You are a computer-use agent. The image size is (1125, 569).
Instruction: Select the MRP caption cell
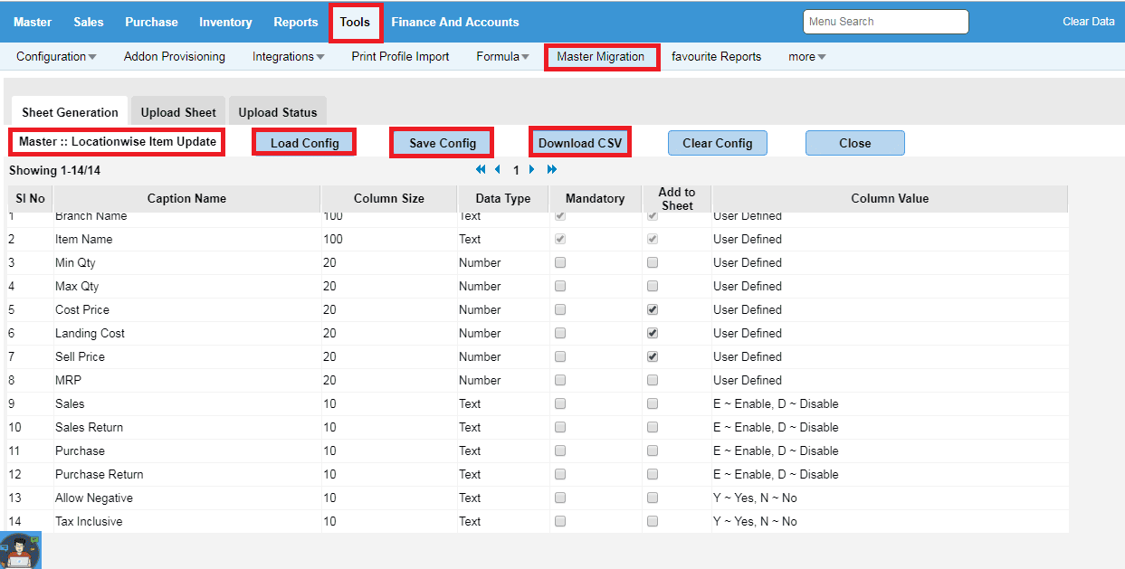[187, 380]
